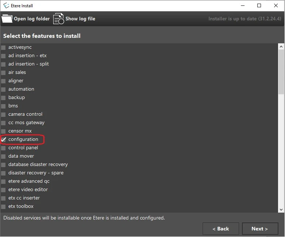
Task: Toggle the aligner checkbox
Action: [x=3, y=81]
